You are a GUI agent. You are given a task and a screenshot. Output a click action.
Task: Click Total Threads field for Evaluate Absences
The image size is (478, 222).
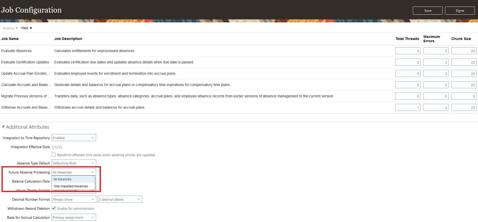coord(408,51)
